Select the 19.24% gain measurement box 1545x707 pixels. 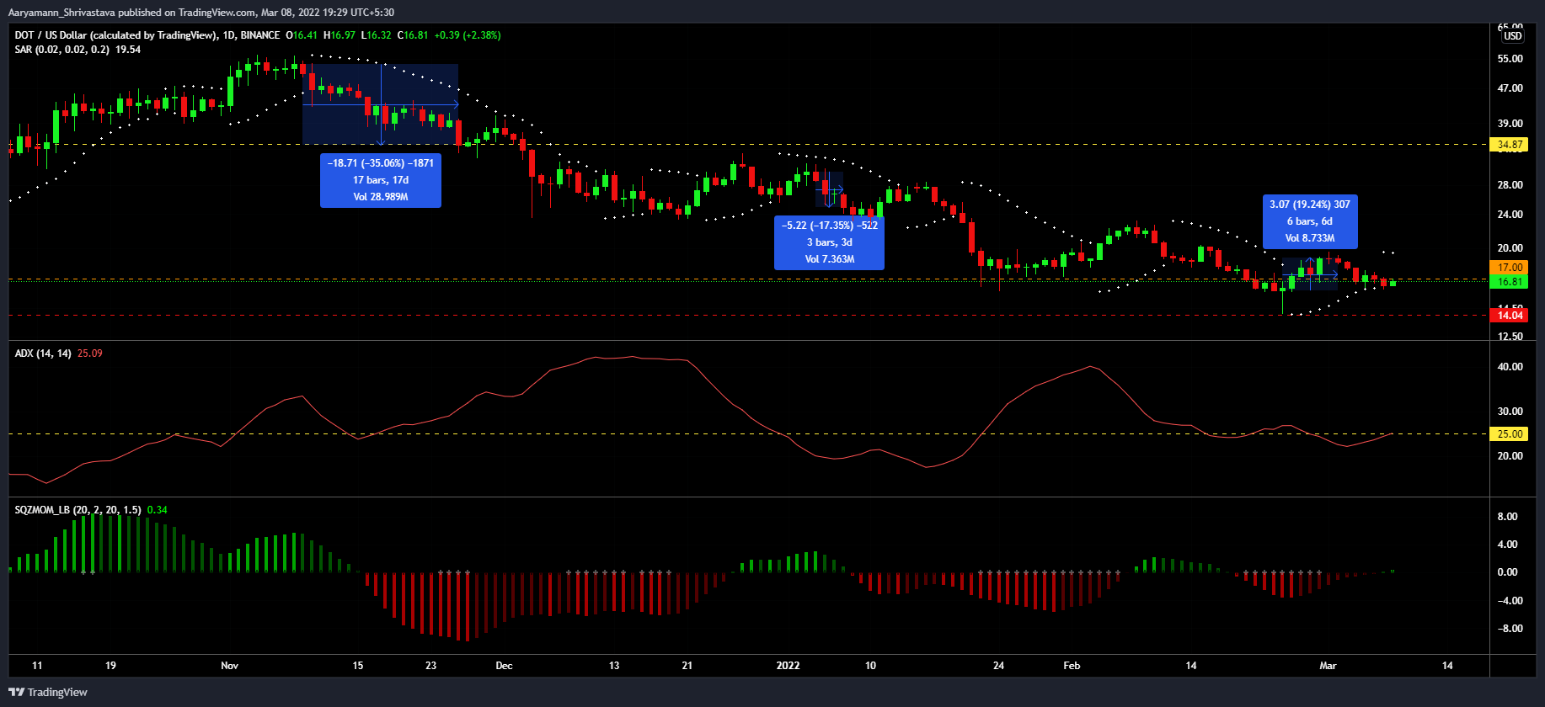[1310, 221]
